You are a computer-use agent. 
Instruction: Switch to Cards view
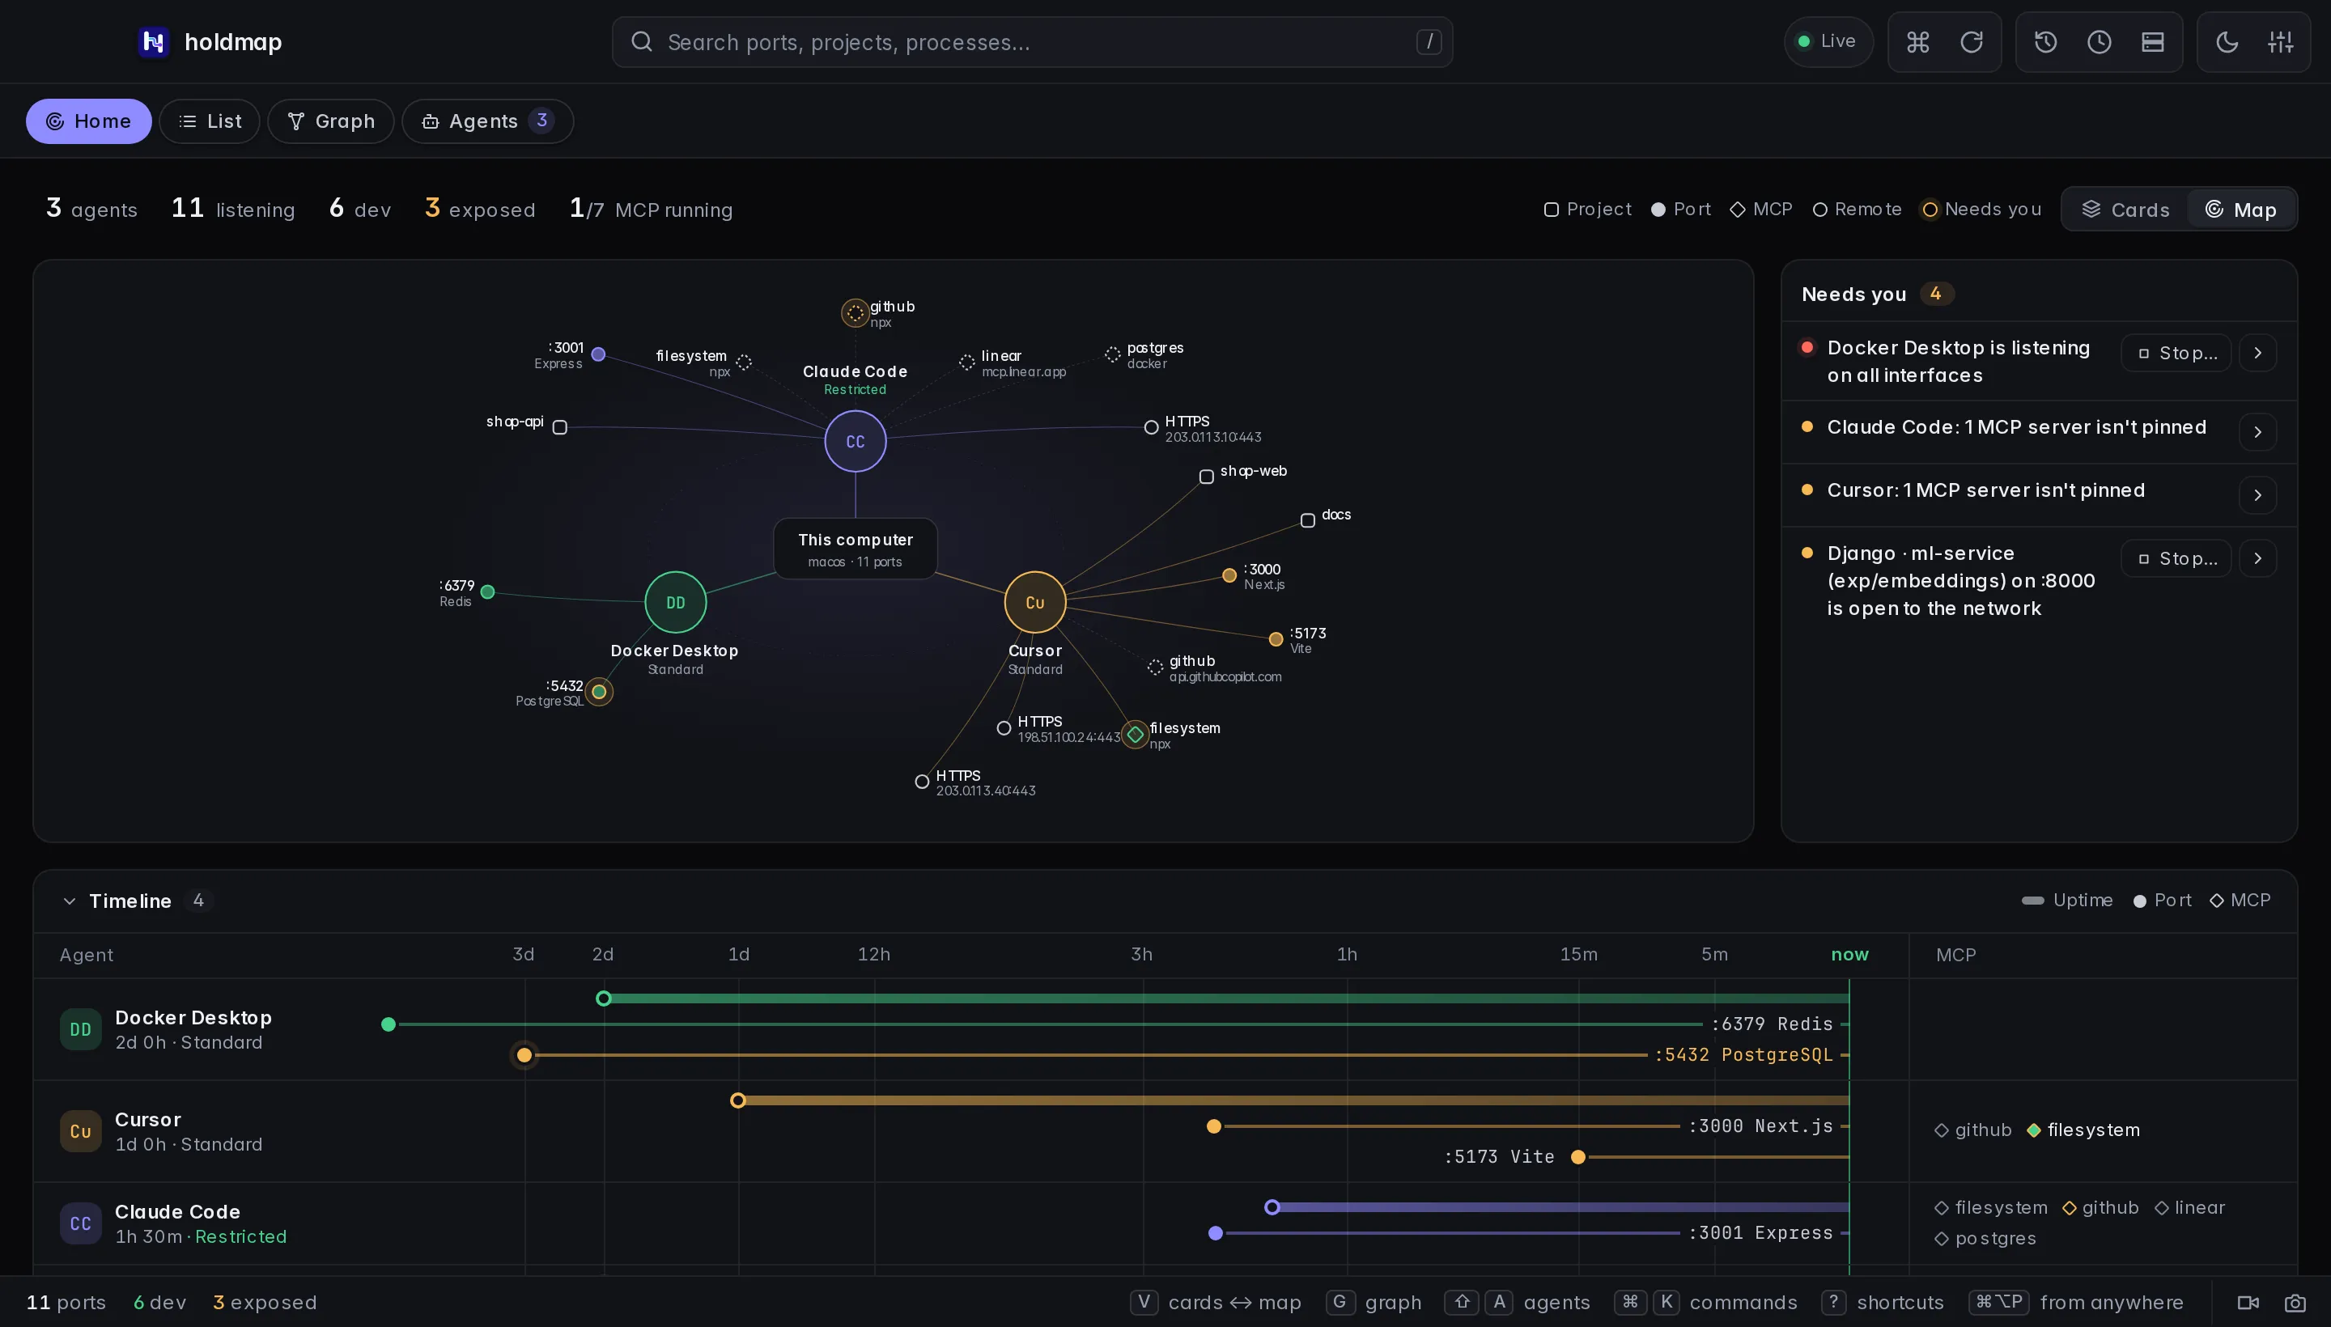pyautogui.click(x=2126, y=210)
